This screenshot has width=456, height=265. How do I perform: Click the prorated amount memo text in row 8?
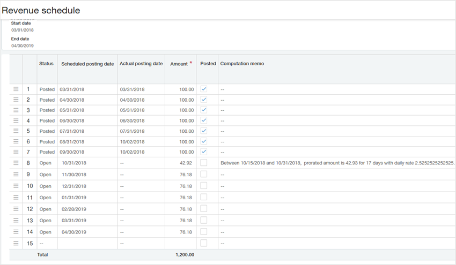pyautogui.click(x=337, y=163)
